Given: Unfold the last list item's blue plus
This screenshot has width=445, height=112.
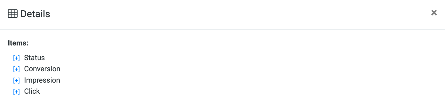Looking at the screenshot, I should click(16, 91).
